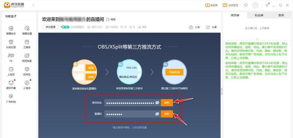This screenshot has height=138, width=293.
Task: Switch to the 贵宾 tab
Action: 281,15
